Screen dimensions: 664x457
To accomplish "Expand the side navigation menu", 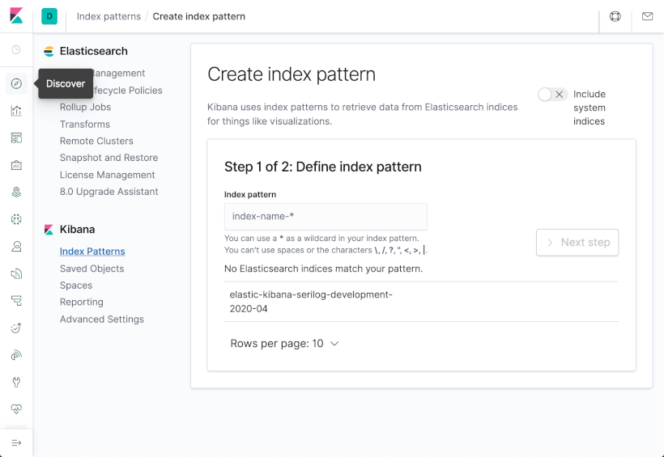I will click(x=16, y=443).
